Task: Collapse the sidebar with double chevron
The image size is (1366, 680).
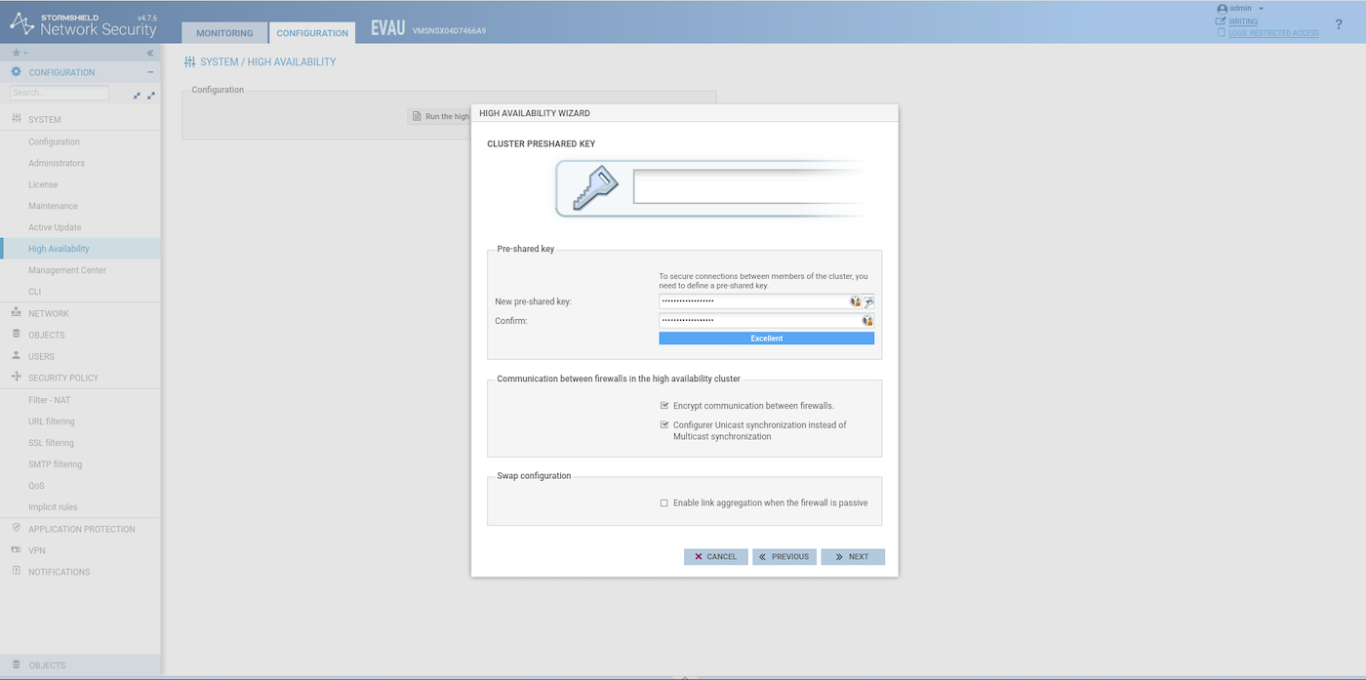Action: (150, 53)
